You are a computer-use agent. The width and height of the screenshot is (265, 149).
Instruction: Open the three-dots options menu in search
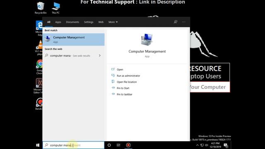point(184,22)
